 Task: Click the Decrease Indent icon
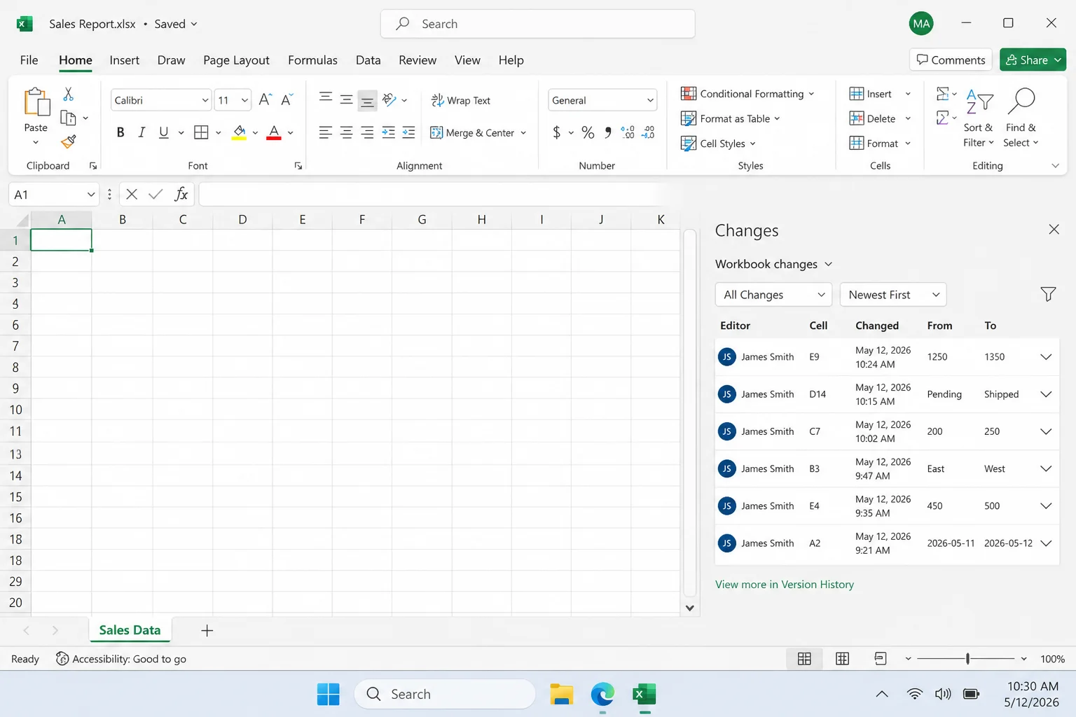(388, 132)
